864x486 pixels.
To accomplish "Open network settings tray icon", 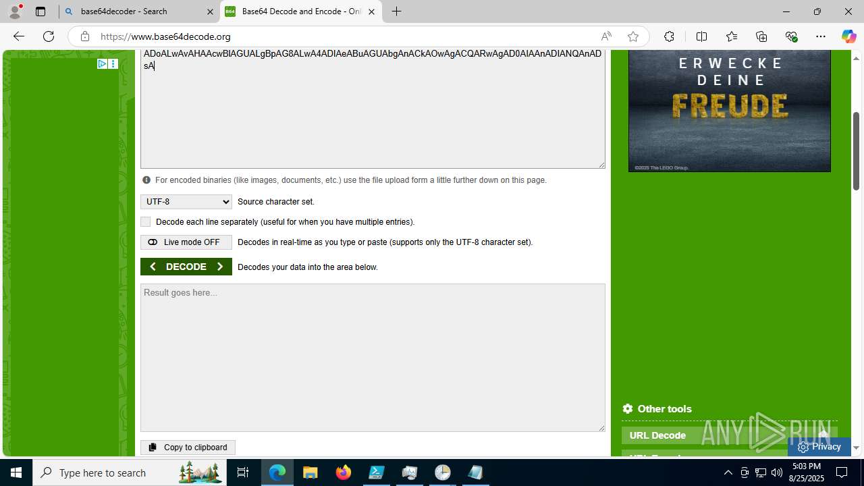I will (761, 473).
